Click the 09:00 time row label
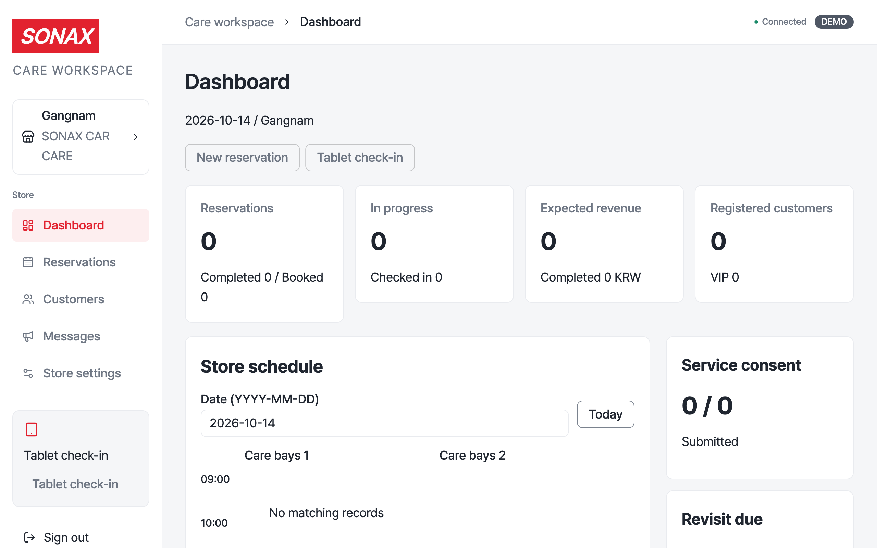The width and height of the screenshot is (877, 548). (x=215, y=479)
